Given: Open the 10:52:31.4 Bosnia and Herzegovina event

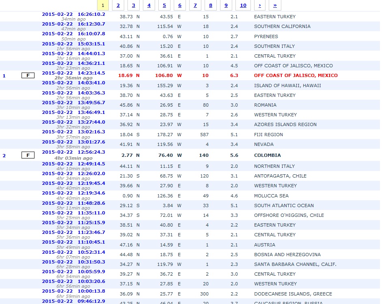Looking at the screenshot, I should (x=73, y=253).
